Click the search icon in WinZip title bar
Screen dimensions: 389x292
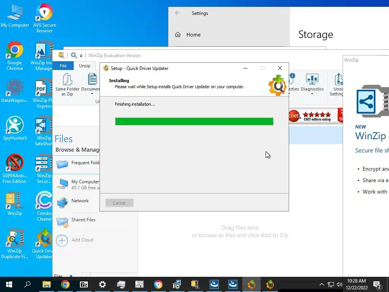74,55
